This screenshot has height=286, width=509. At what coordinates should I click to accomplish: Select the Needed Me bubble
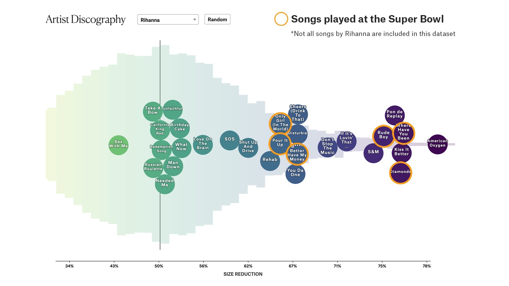[x=165, y=184]
